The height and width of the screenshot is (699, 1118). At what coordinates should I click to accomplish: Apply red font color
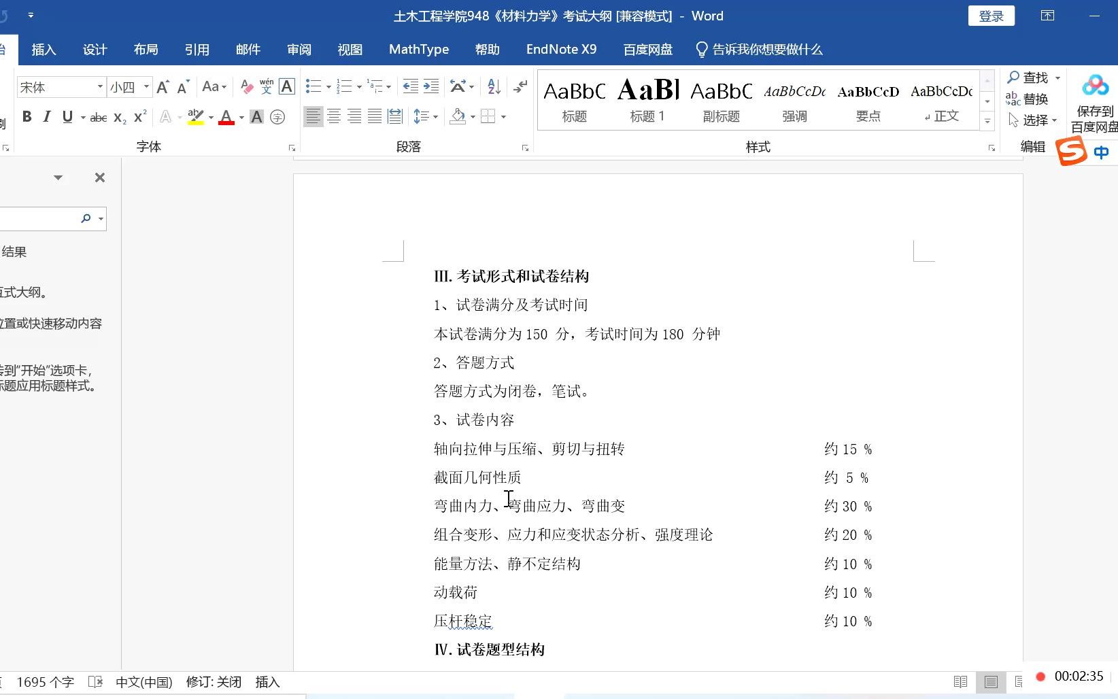coord(226,117)
